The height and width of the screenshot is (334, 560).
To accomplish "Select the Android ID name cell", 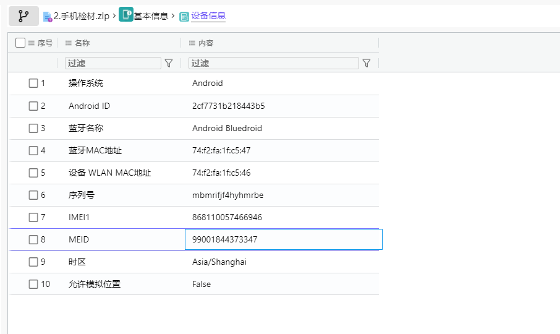I will pyautogui.click(x=89, y=106).
